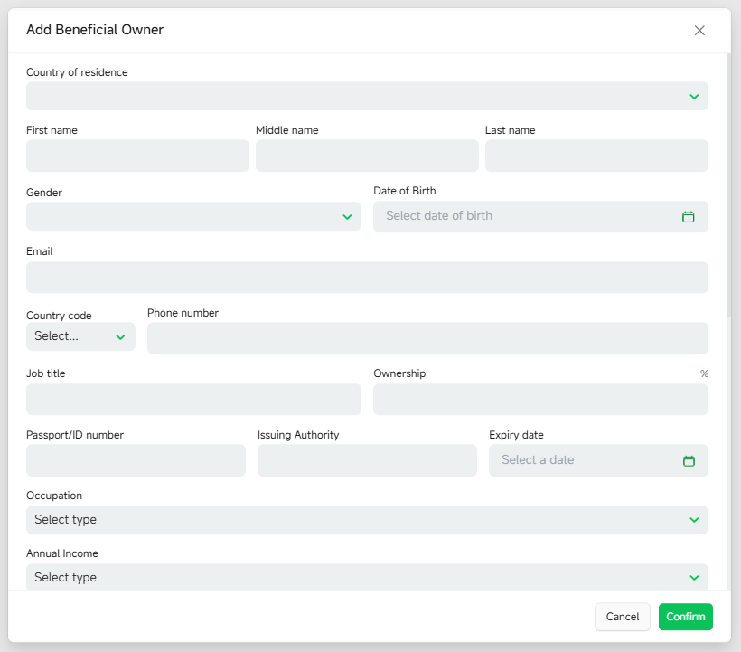Screen dimensions: 741x652
Task: Click the dialog's vertical scrollbar
Action: click(728, 185)
